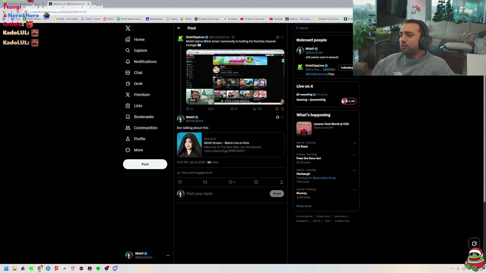Open KickClipsLive tweet video thumbnail
This screenshot has width=486, height=273.
click(x=235, y=77)
